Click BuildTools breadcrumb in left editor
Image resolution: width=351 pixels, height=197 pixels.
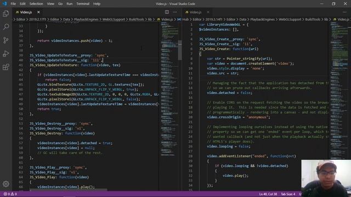[137, 20]
